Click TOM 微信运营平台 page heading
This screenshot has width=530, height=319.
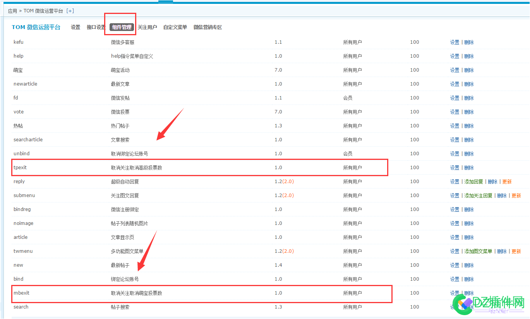[36, 27]
